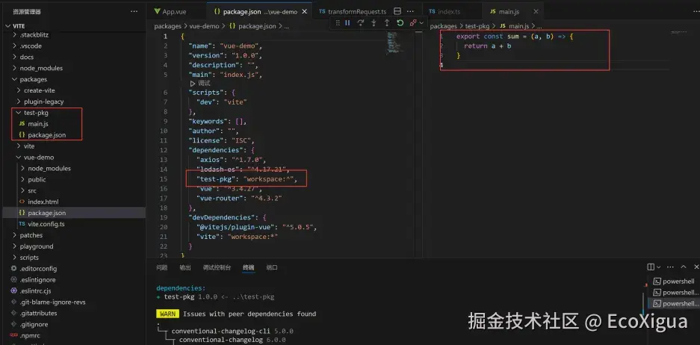Click the Step Out debug arrow
Screen dimensions: 700x345
387,22
